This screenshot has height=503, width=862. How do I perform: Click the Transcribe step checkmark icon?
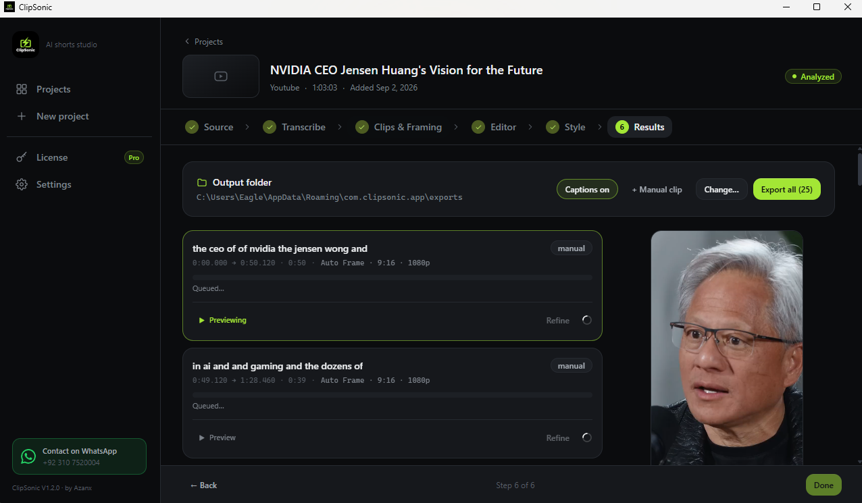270,127
